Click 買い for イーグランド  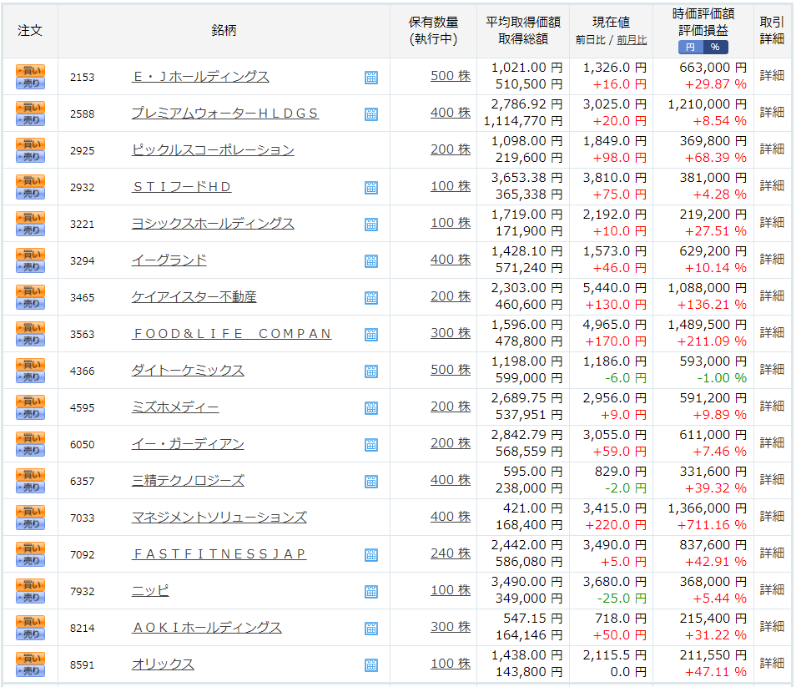(31, 254)
